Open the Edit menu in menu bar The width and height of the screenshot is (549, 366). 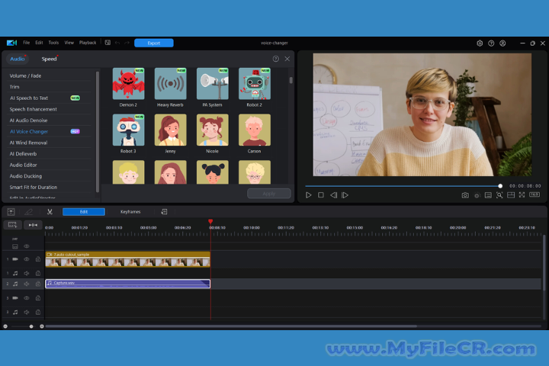point(39,43)
